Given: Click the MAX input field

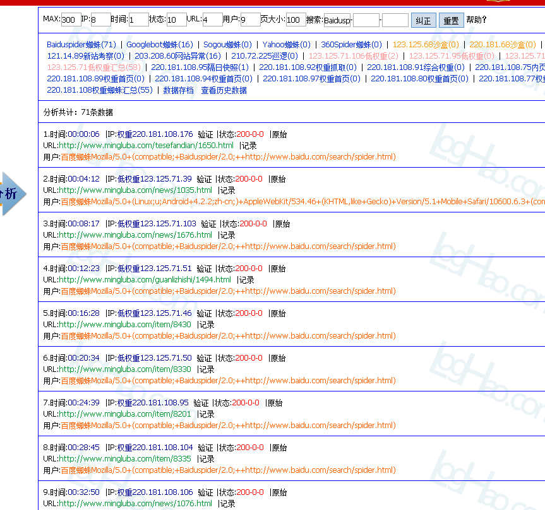Looking at the screenshot, I should (x=70, y=20).
